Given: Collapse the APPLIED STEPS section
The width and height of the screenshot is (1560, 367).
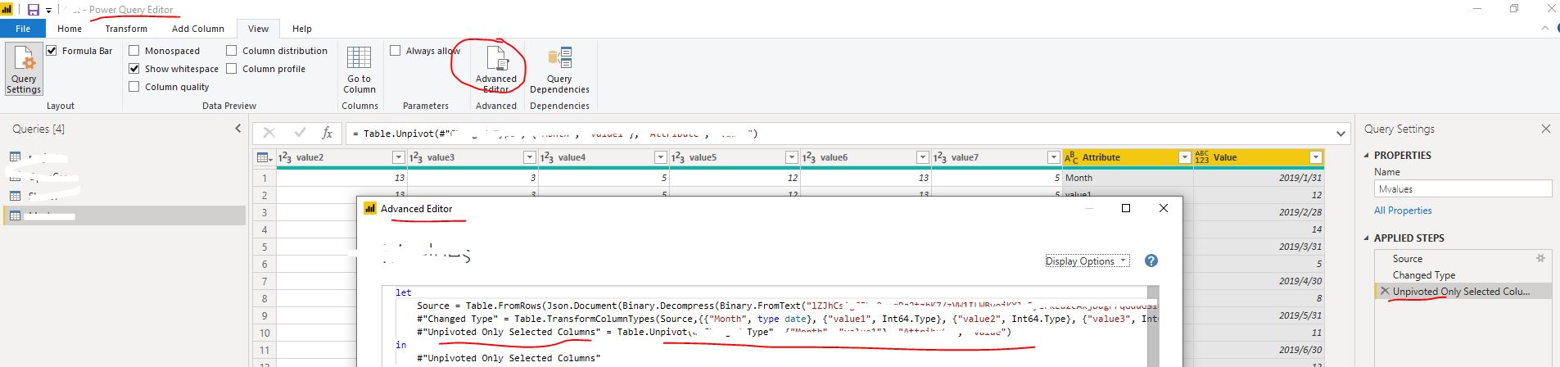Looking at the screenshot, I should tap(1366, 238).
